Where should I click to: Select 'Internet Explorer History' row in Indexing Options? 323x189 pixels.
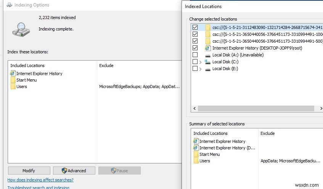[39, 74]
